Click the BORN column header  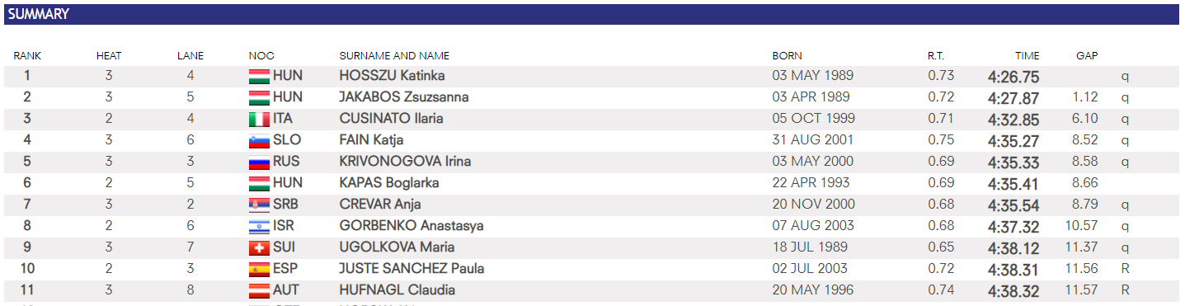787,56
